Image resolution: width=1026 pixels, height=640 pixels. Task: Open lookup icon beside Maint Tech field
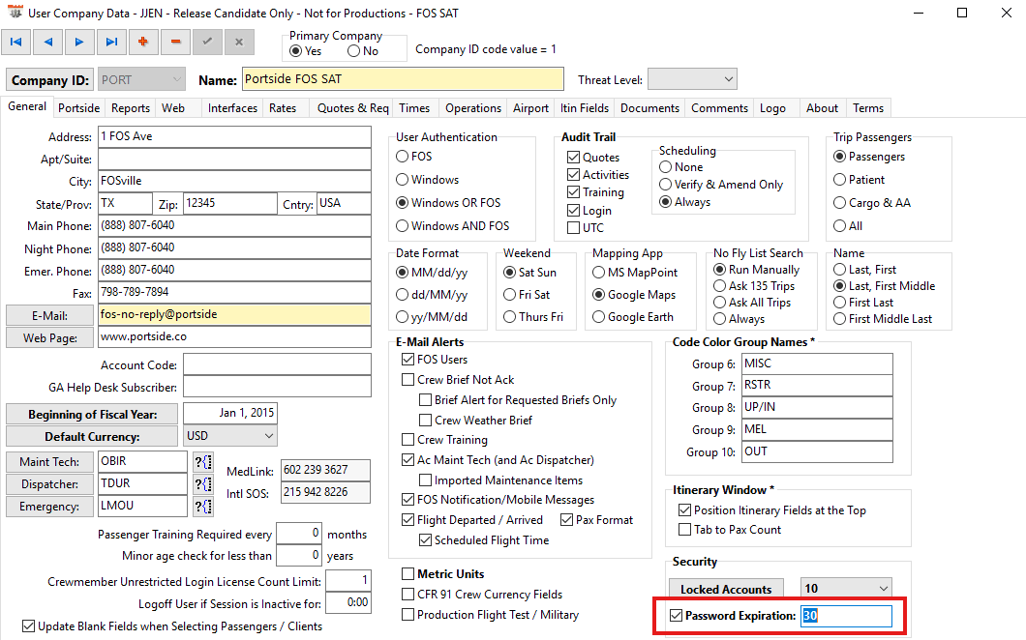[203, 462]
